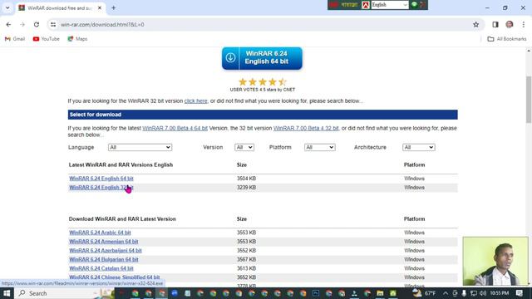Download WinRAR 6.24 Arabic 64 bit
The image size is (532, 299).
(x=100, y=233)
